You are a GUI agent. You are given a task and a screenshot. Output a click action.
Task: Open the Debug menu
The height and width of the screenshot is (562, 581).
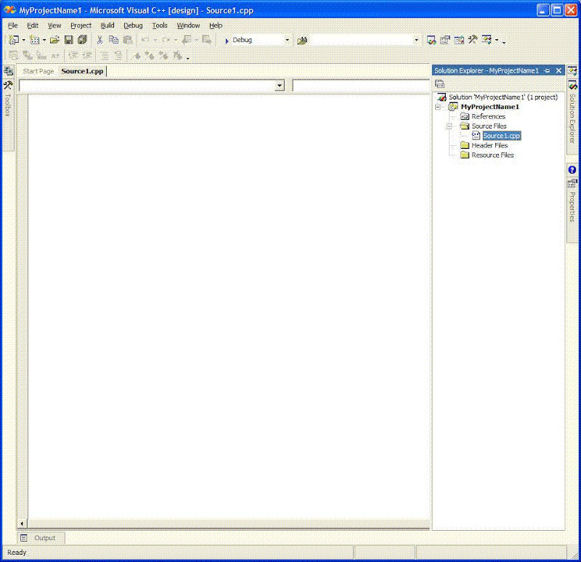[133, 25]
